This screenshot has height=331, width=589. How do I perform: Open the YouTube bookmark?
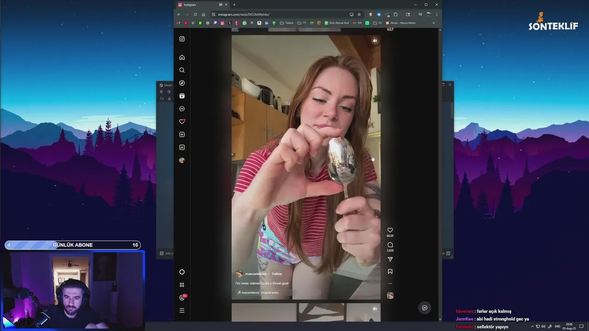185,23
